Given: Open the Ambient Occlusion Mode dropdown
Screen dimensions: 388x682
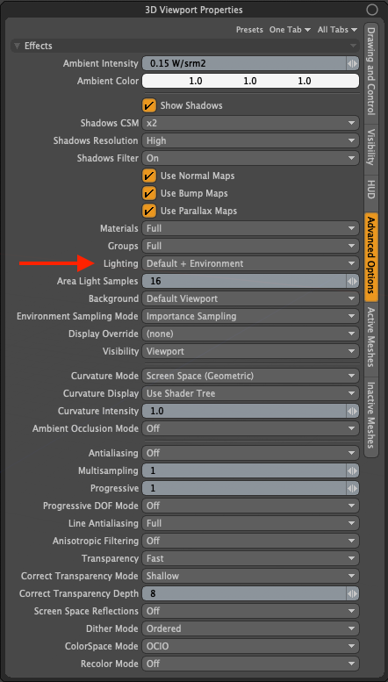Looking at the screenshot, I should 250,428.
